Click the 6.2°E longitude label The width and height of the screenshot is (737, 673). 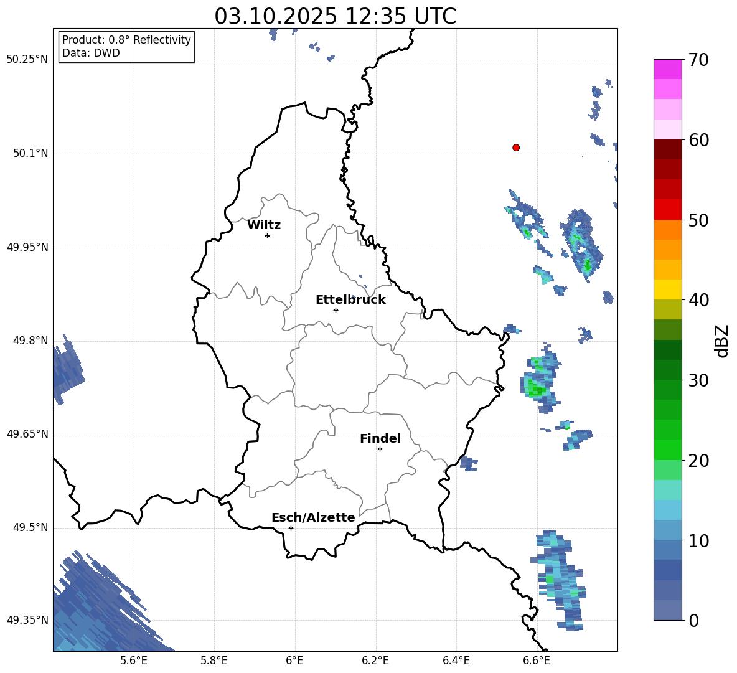pos(375,661)
